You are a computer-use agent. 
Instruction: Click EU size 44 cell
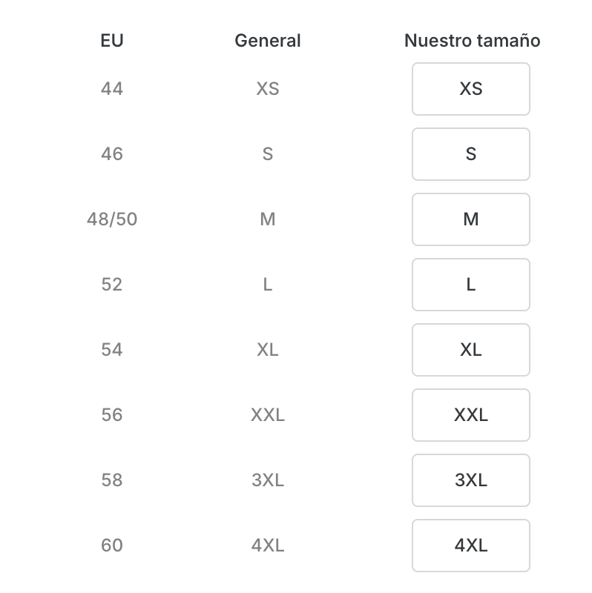tap(112, 89)
